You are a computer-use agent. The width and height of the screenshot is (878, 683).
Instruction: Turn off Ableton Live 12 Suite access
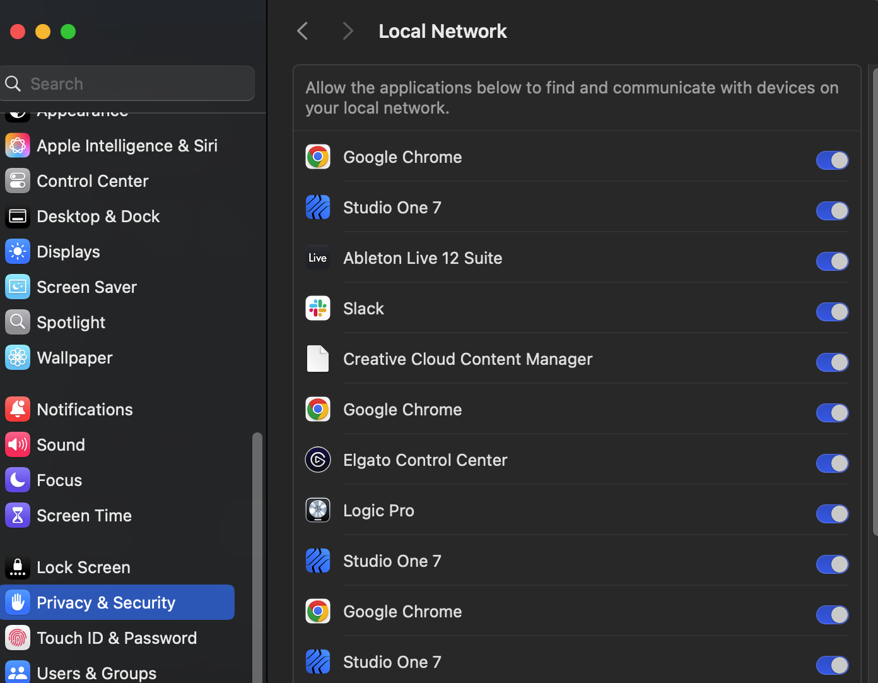pyautogui.click(x=833, y=261)
